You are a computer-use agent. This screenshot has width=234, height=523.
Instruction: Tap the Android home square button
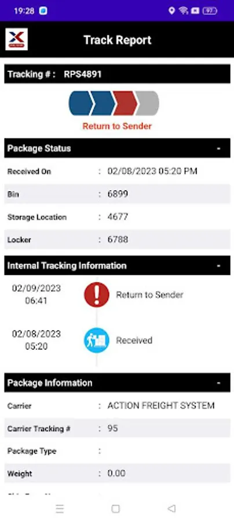click(x=115, y=508)
